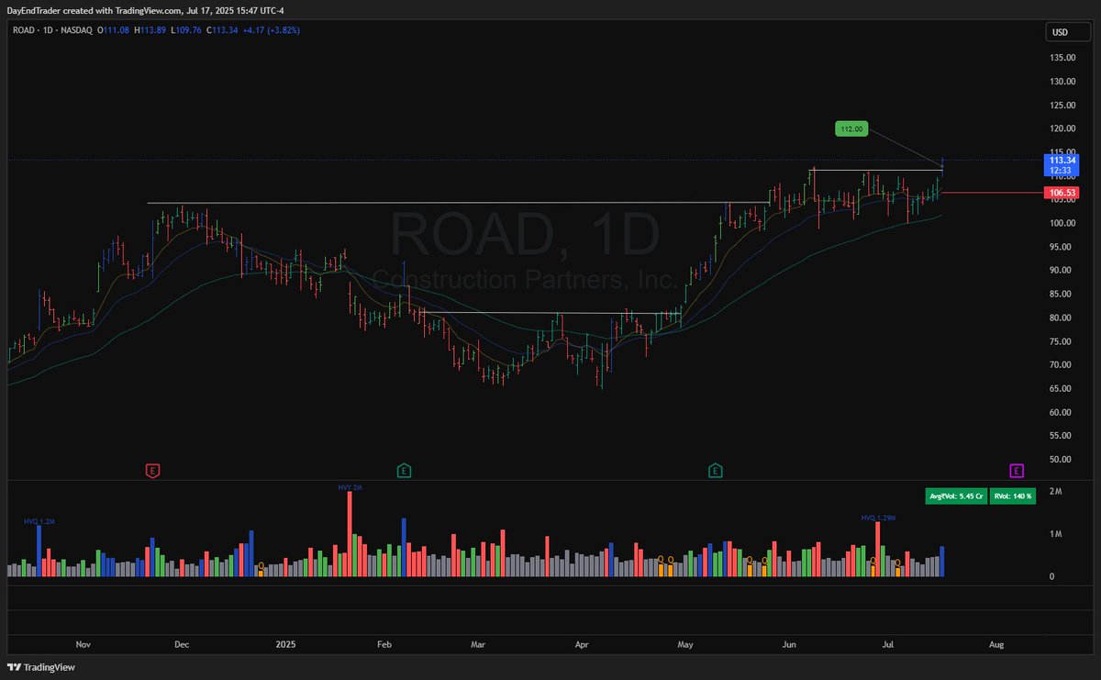The width and height of the screenshot is (1101, 680).
Task: Click the DayEndTrader attribution text at top
Action: (147, 10)
